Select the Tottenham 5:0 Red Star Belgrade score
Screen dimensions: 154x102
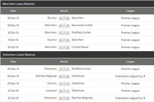click(x=64, y=98)
